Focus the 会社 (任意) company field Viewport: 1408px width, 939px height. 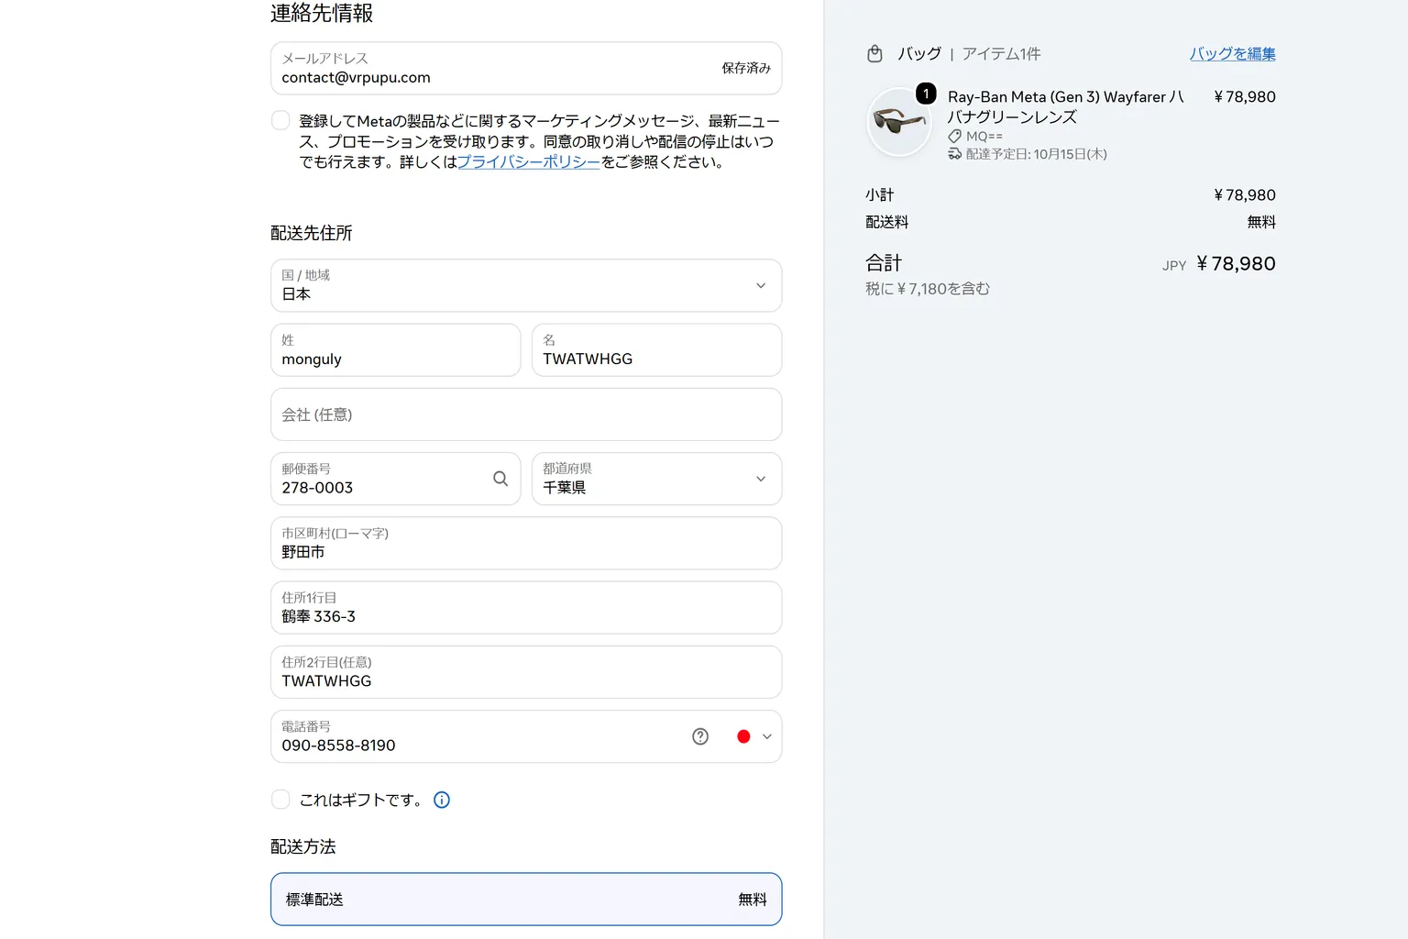tap(526, 414)
